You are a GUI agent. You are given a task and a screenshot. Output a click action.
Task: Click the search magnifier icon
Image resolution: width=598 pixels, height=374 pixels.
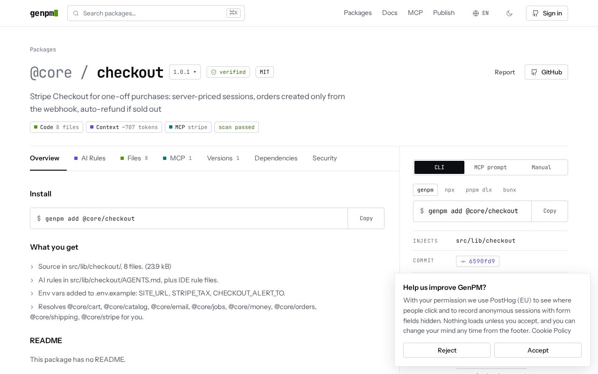[76, 13]
